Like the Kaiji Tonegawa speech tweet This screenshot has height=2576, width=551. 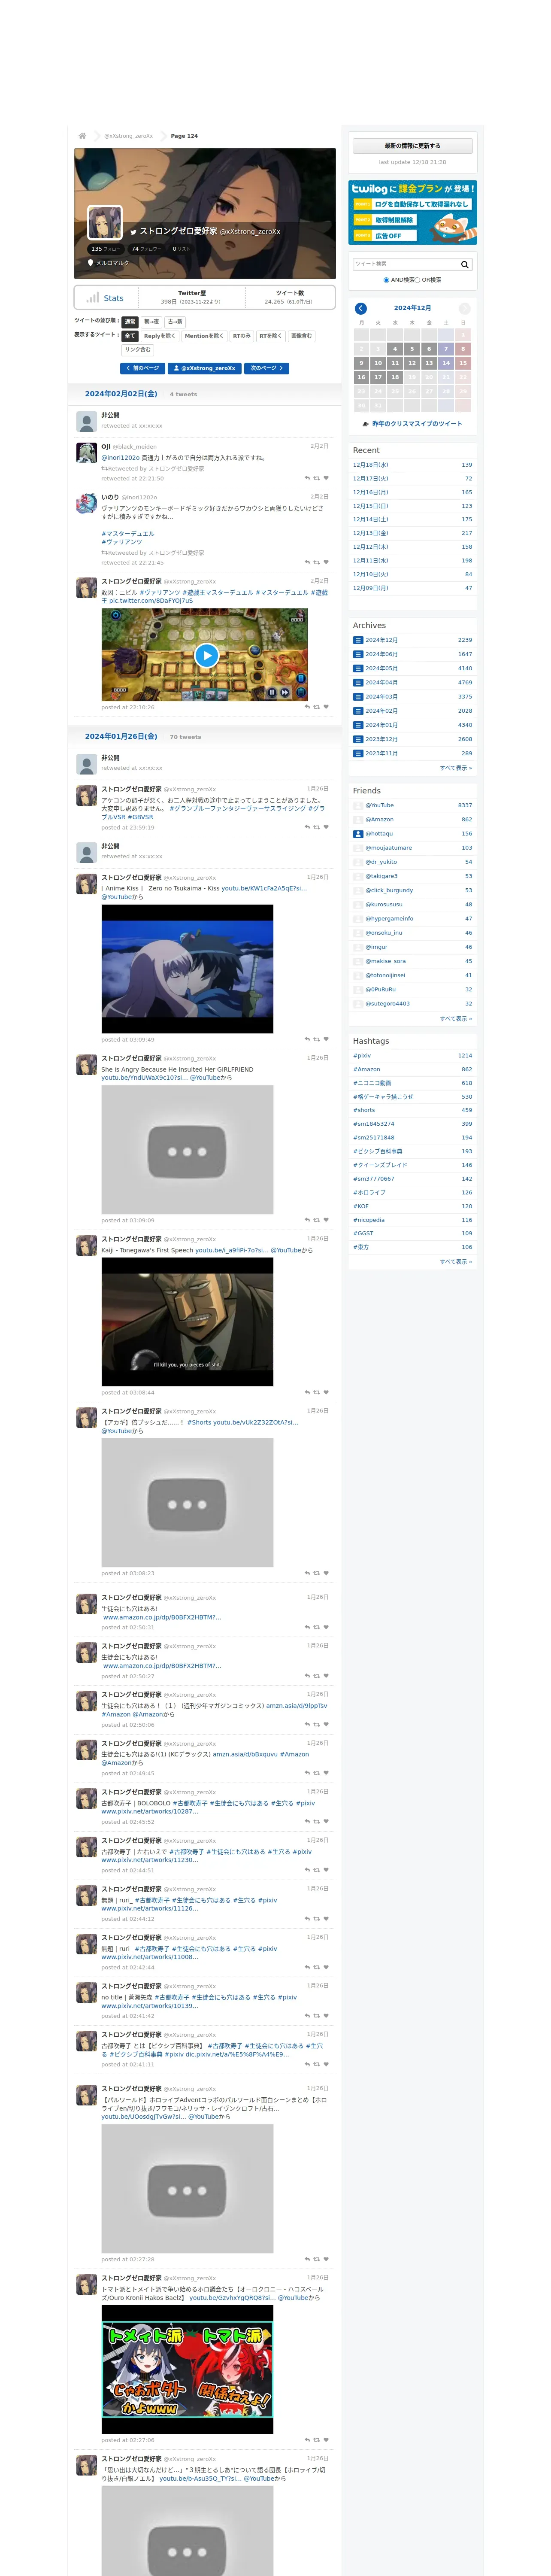tap(326, 1392)
